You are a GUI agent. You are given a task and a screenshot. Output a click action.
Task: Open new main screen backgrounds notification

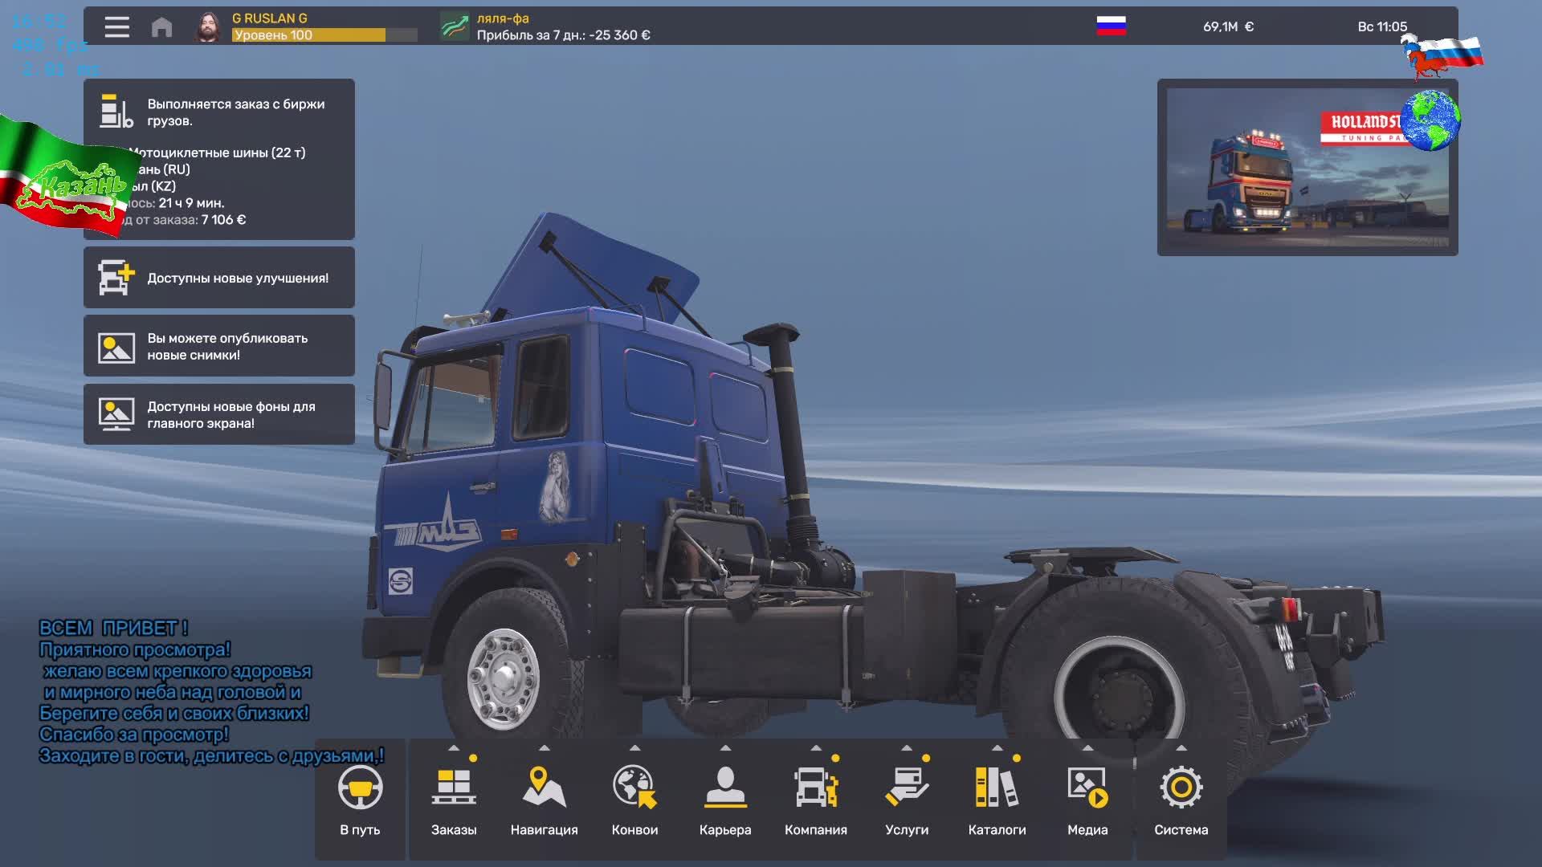click(219, 414)
